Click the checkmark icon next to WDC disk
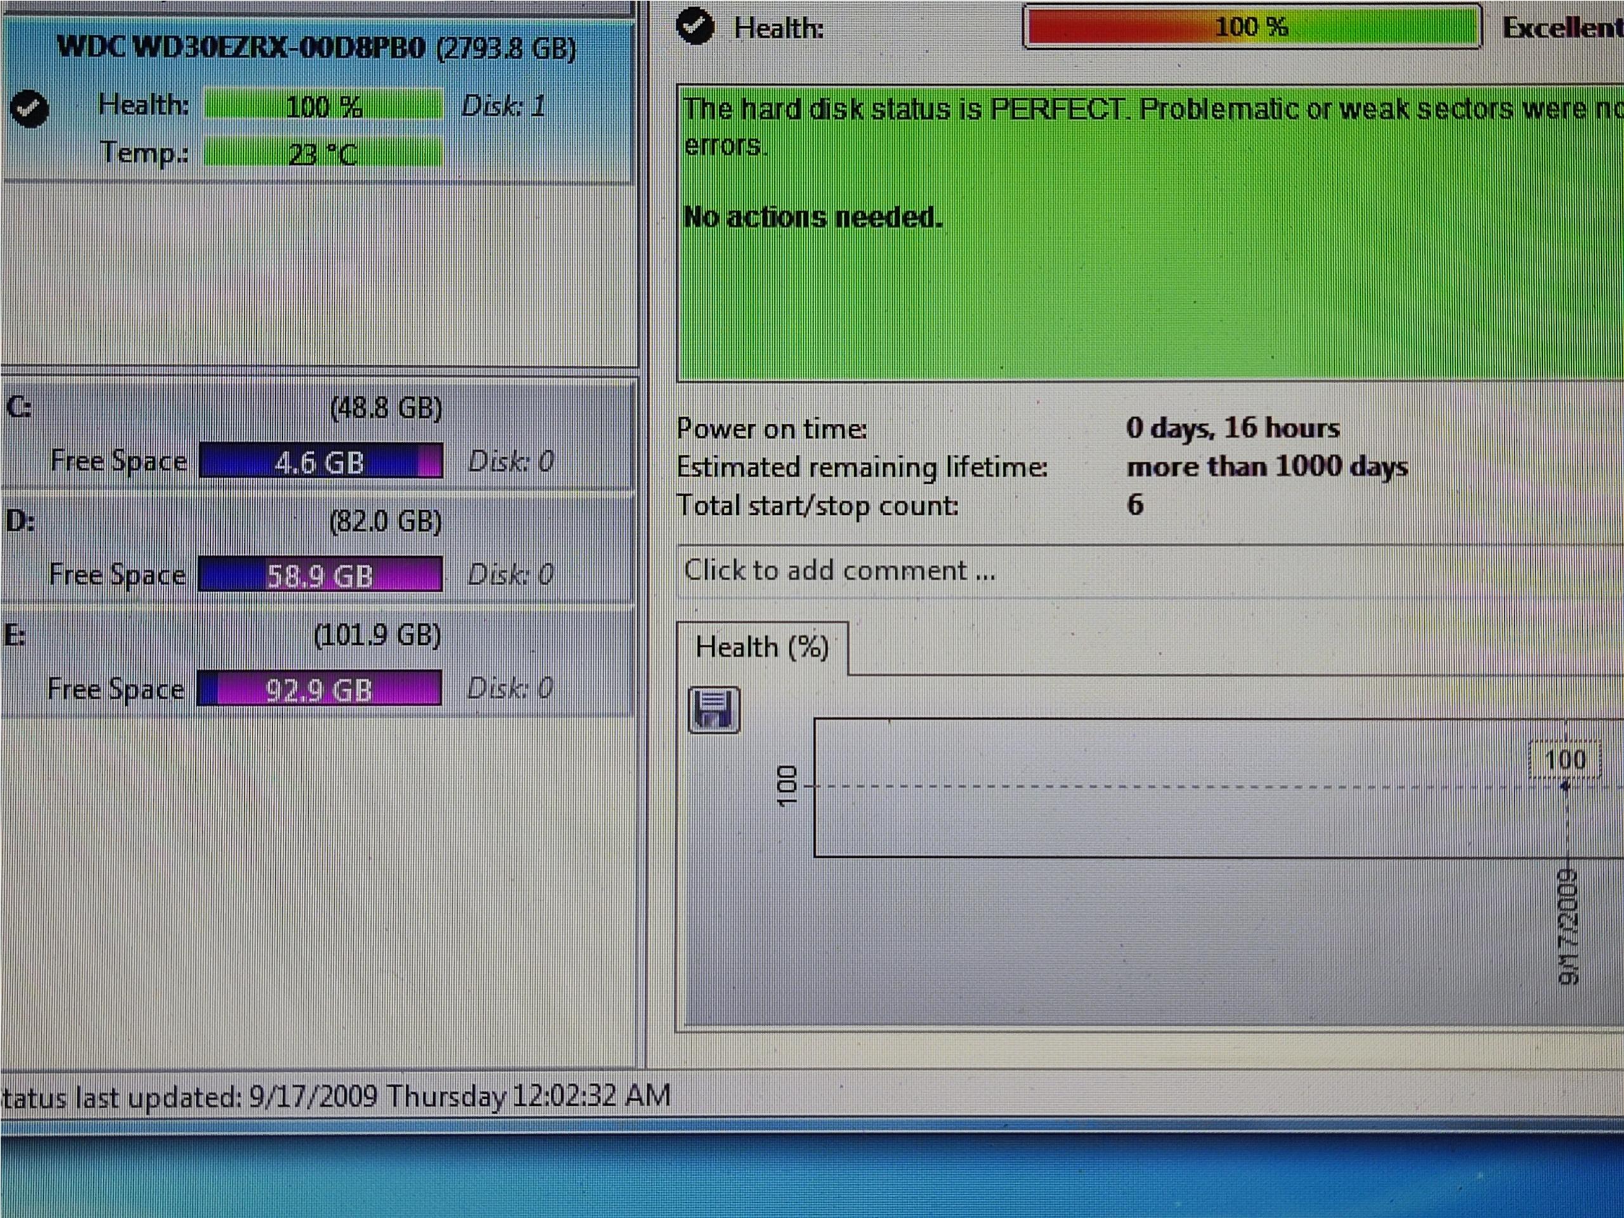 (x=30, y=110)
